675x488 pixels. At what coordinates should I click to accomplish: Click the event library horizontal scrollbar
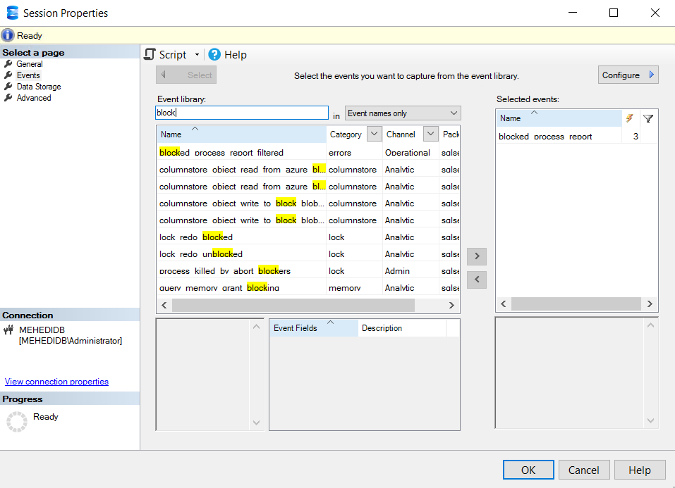tap(308, 305)
